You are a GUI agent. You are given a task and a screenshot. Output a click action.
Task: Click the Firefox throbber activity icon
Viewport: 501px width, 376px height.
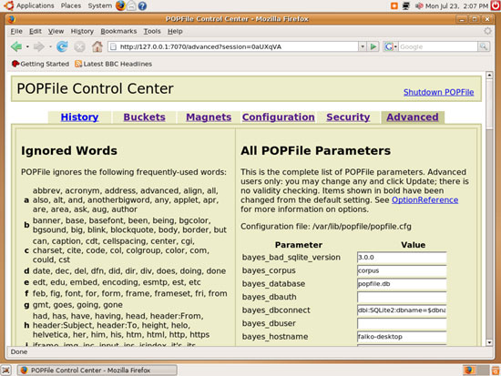(x=487, y=31)
